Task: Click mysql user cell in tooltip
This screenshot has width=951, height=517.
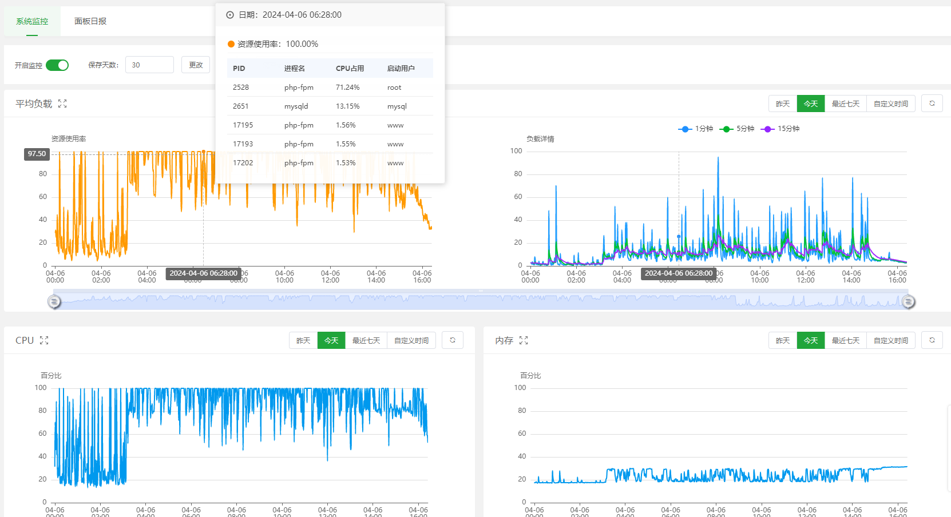Action: tap(397, 106)
